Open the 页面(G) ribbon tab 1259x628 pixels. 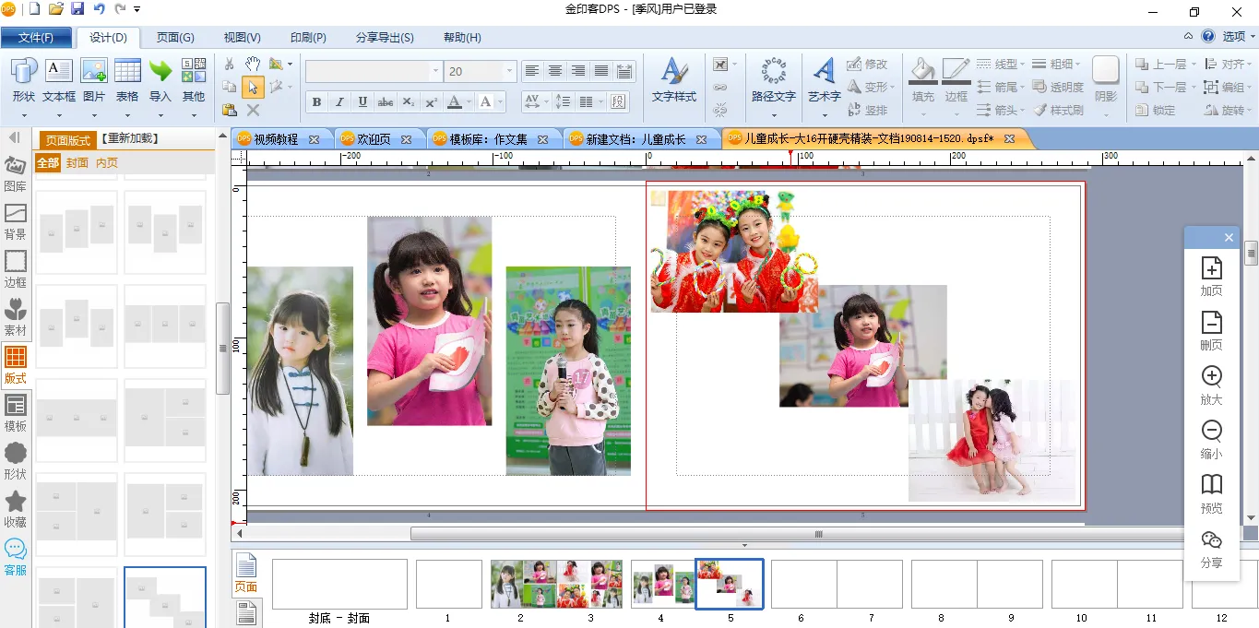coord(175,38)
